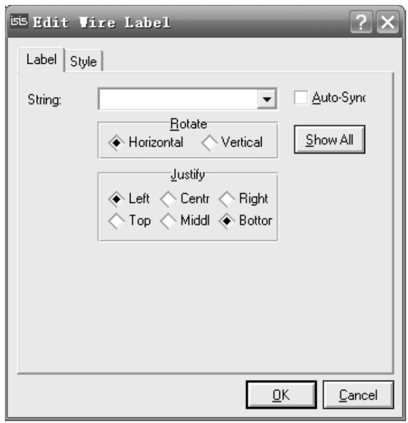Pick Right justification
Image resolution: width=408 pixels, height=423 pixels.
227,199
